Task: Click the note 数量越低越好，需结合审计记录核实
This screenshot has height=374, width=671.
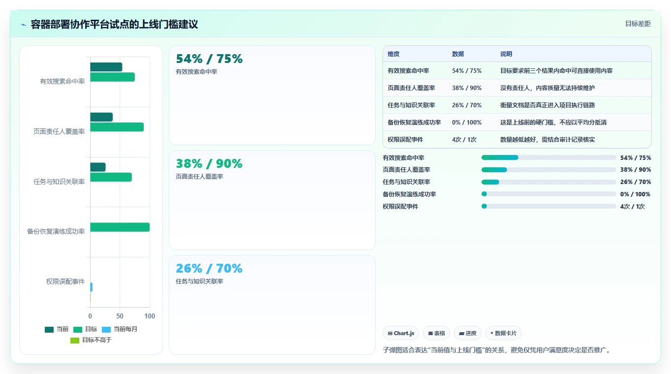Action: pyautogui.click(x=547, y=140)
